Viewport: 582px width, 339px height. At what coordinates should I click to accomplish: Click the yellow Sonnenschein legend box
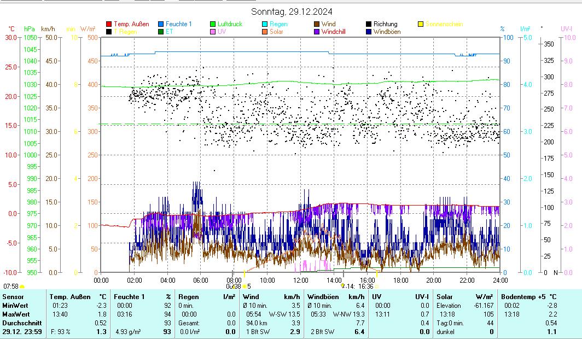tap(421, 24)
